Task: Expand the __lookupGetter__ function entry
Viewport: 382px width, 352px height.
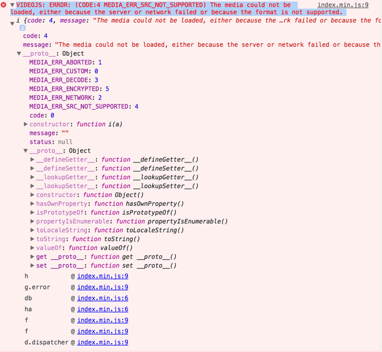Action: point(32,177)
